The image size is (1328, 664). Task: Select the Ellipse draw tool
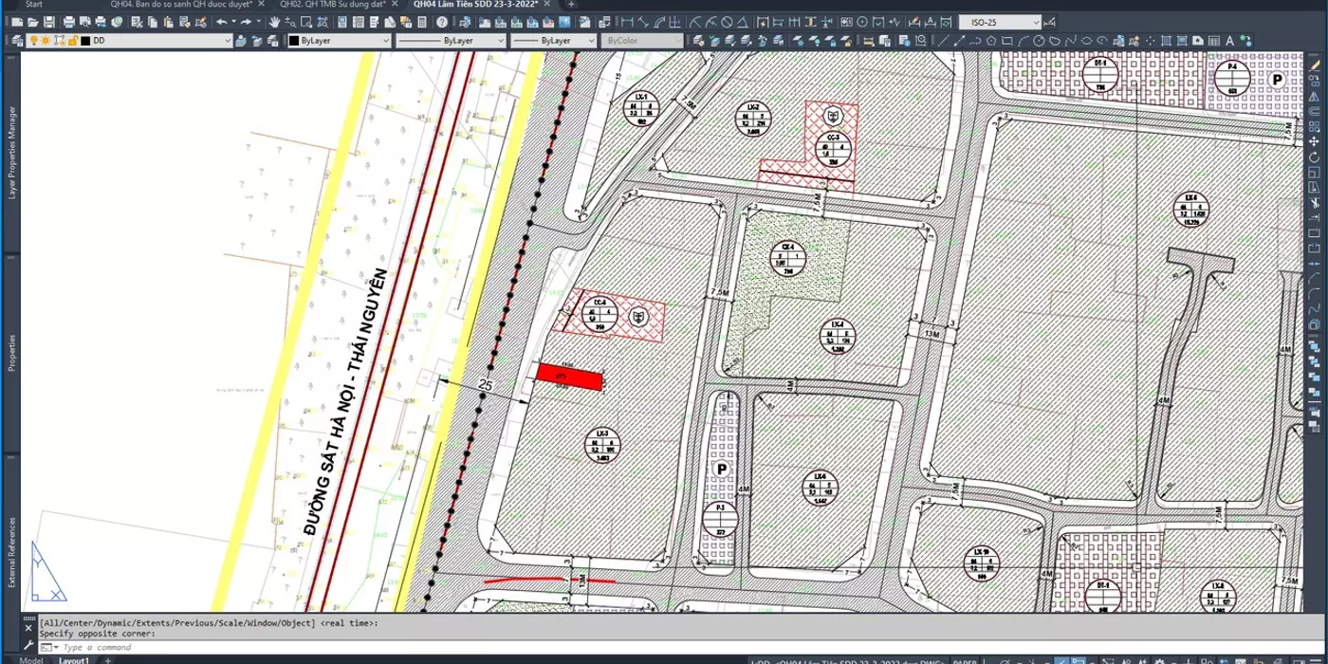[1086, 41]
